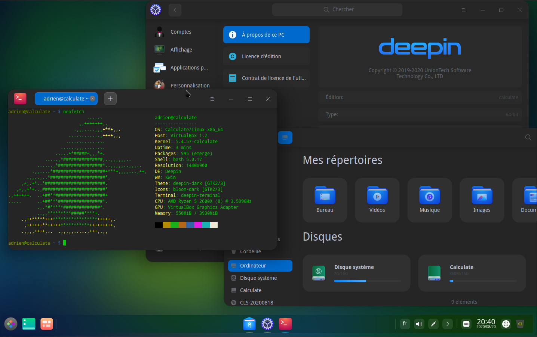
Task: Click Calculate disk usage bar
Action: 483,281
